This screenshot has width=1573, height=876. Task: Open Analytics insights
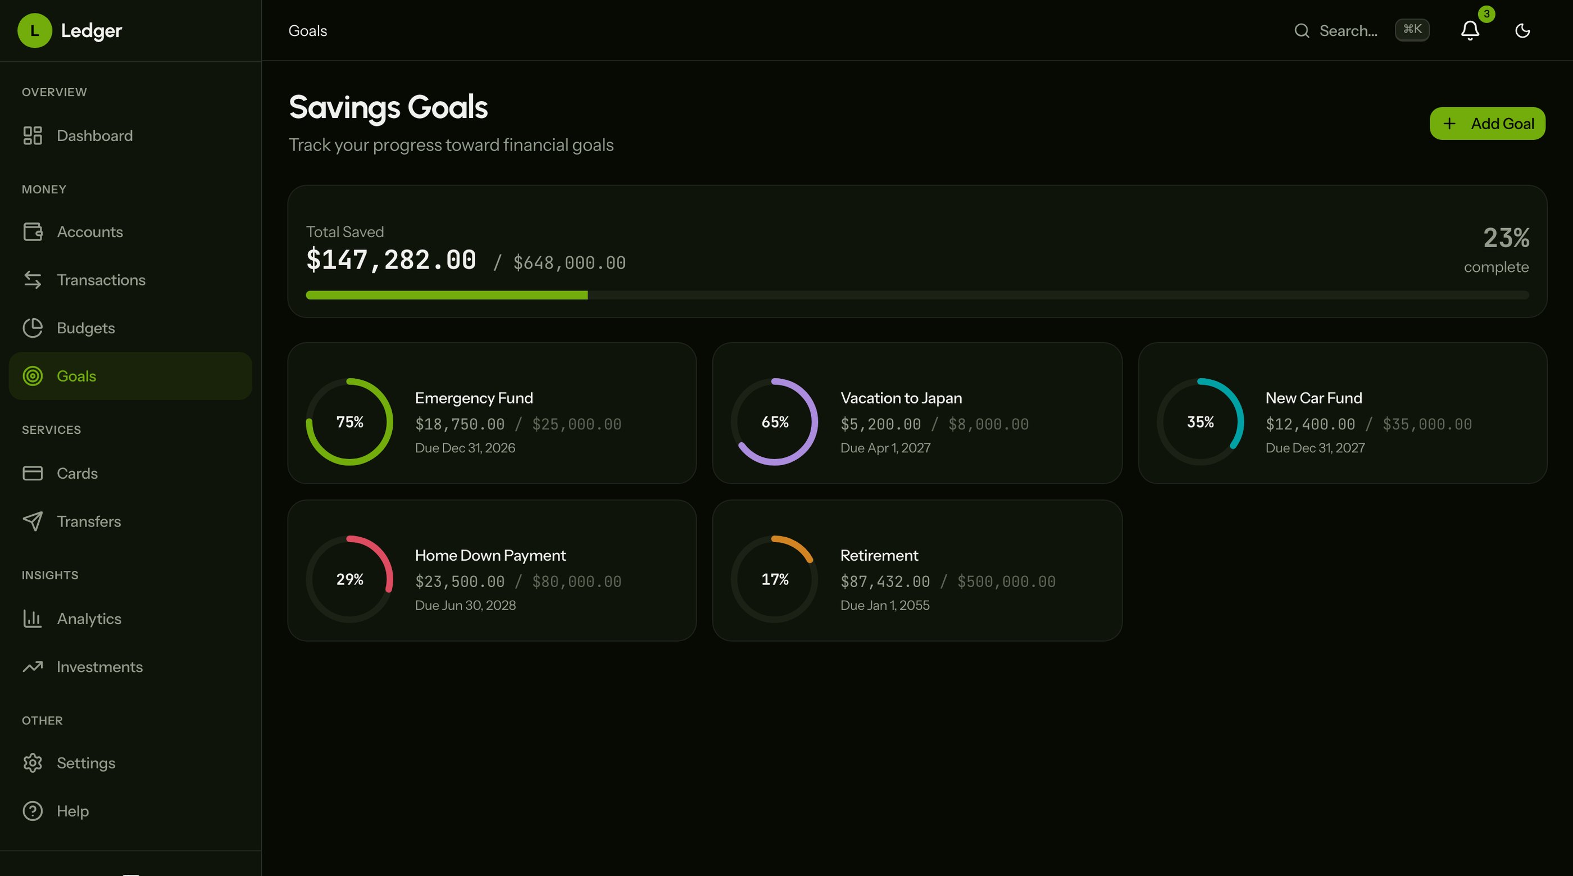(131, 619)
